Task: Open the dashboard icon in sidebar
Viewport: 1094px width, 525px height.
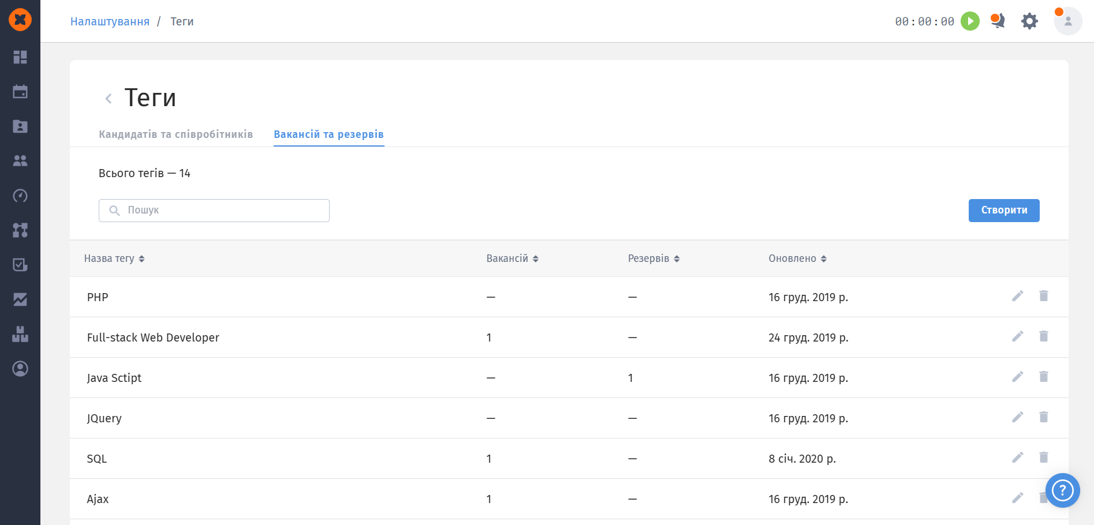Action: 20,57
